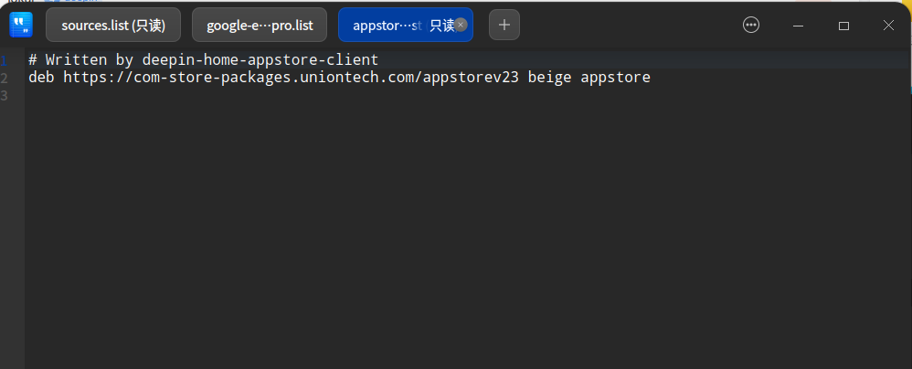
Task: Click 'appstore' at the end of line 2
Action: tap(615, 78)
